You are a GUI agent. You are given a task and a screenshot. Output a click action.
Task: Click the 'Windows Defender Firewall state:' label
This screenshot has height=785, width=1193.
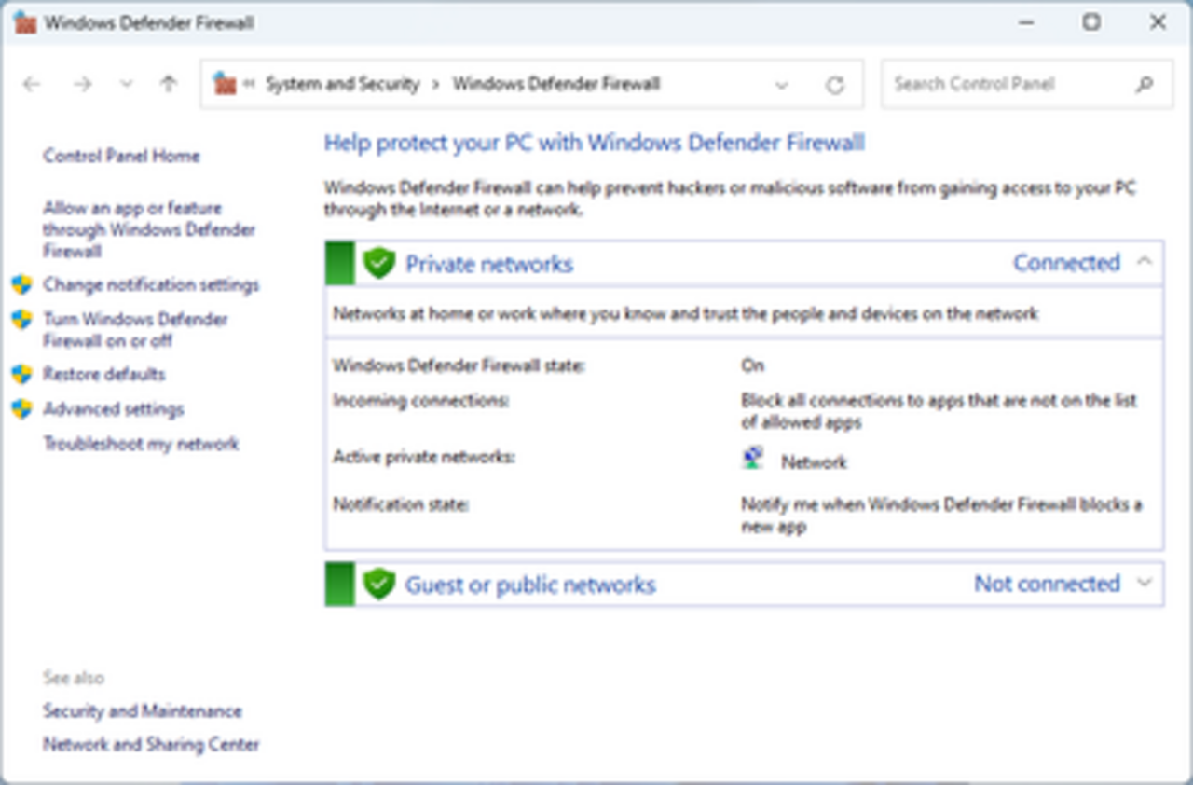[459, 366]
